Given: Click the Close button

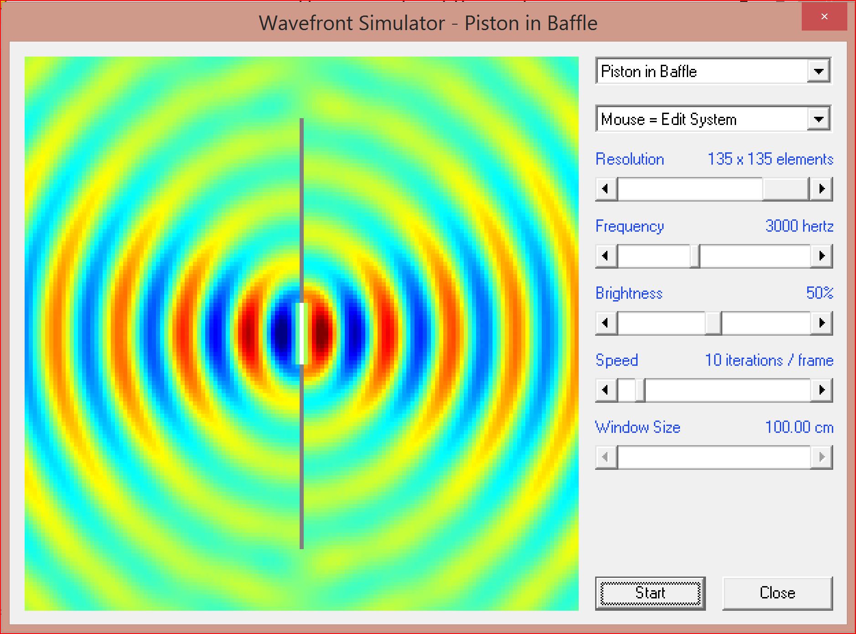Looking at the screenshot, I should point(778,593).
